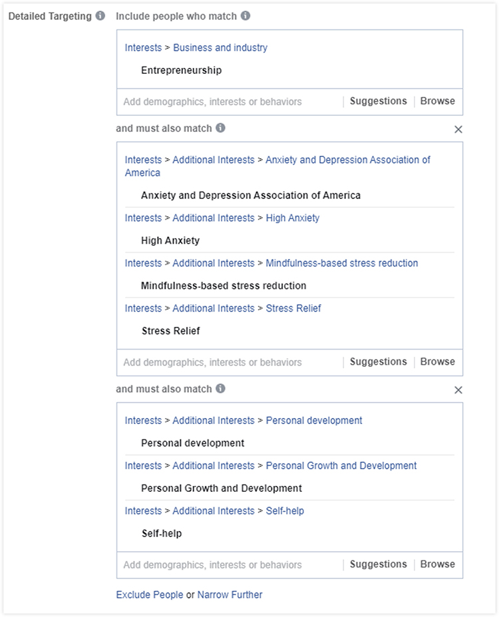Open Suggestions in the Entrepreneurship targeting box
The image size is (499, 617).
[379, 101]
